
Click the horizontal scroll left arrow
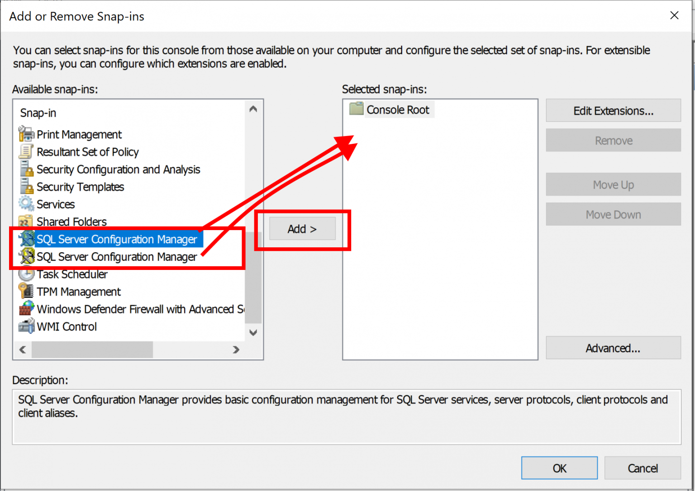(23, 349)
